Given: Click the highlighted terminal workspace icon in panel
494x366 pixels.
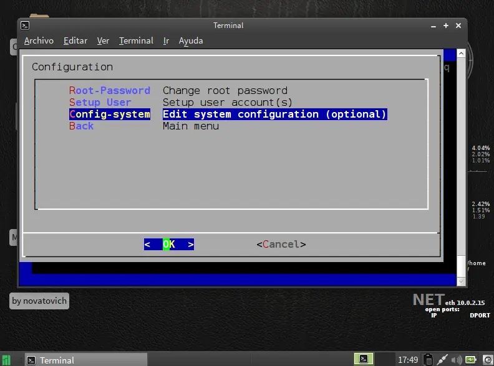Looking at the screenshot, I should (364, 359).
